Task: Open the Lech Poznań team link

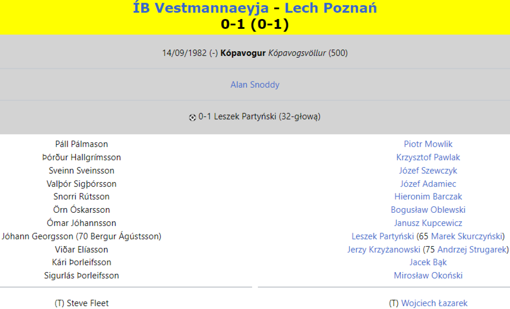Action: (x=331, y=8)
